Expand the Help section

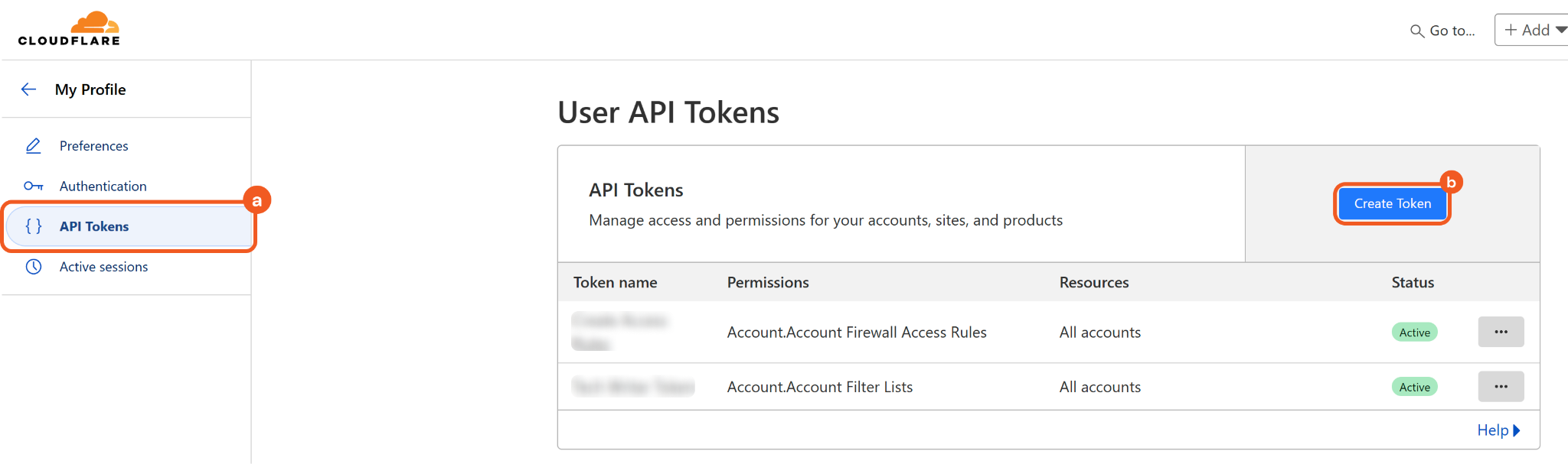pos(1498,430)
